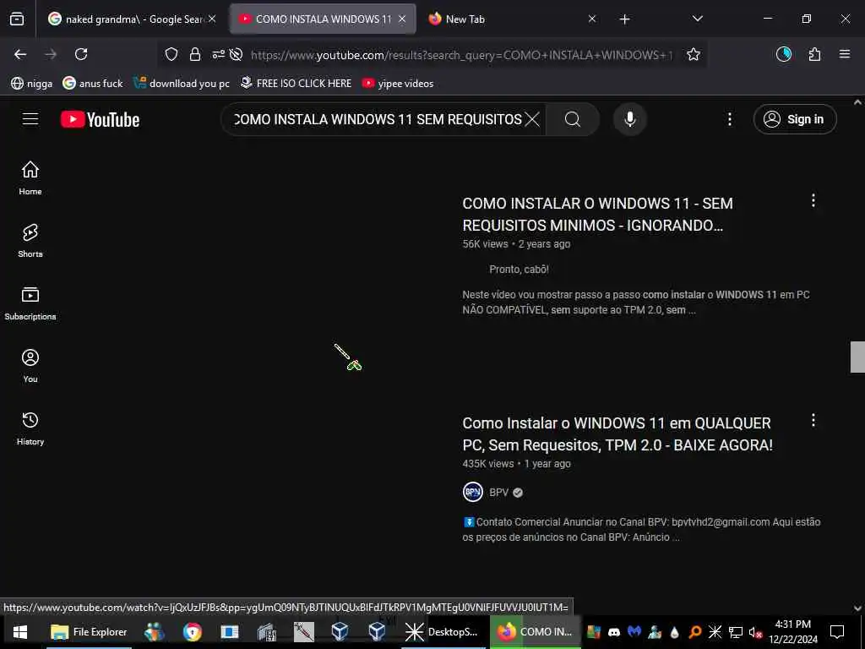Show site security padlock info
Screen dimensions: 865x649
pos(195,54)
